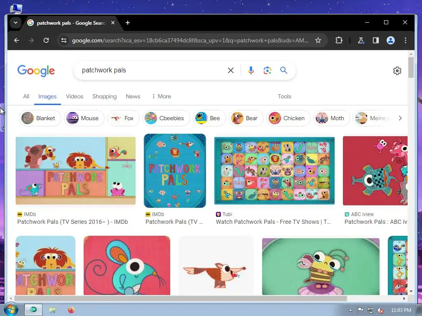Open the Windows Start menu

10,310
